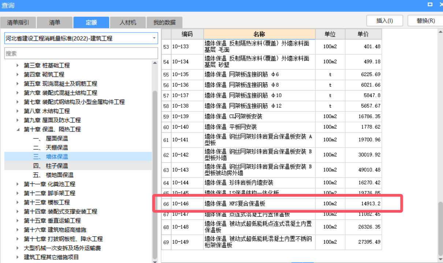Expand 第五章 现浇混凝土及钢筋工程 node
Image resolution: width=443 pixels, height=263 pixels.
(18, 84)
